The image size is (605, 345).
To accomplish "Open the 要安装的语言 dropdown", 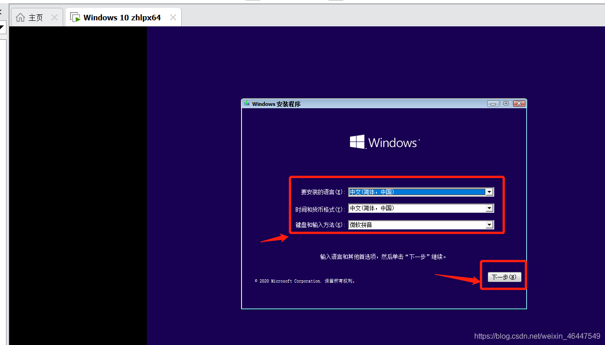I will 489,191.
